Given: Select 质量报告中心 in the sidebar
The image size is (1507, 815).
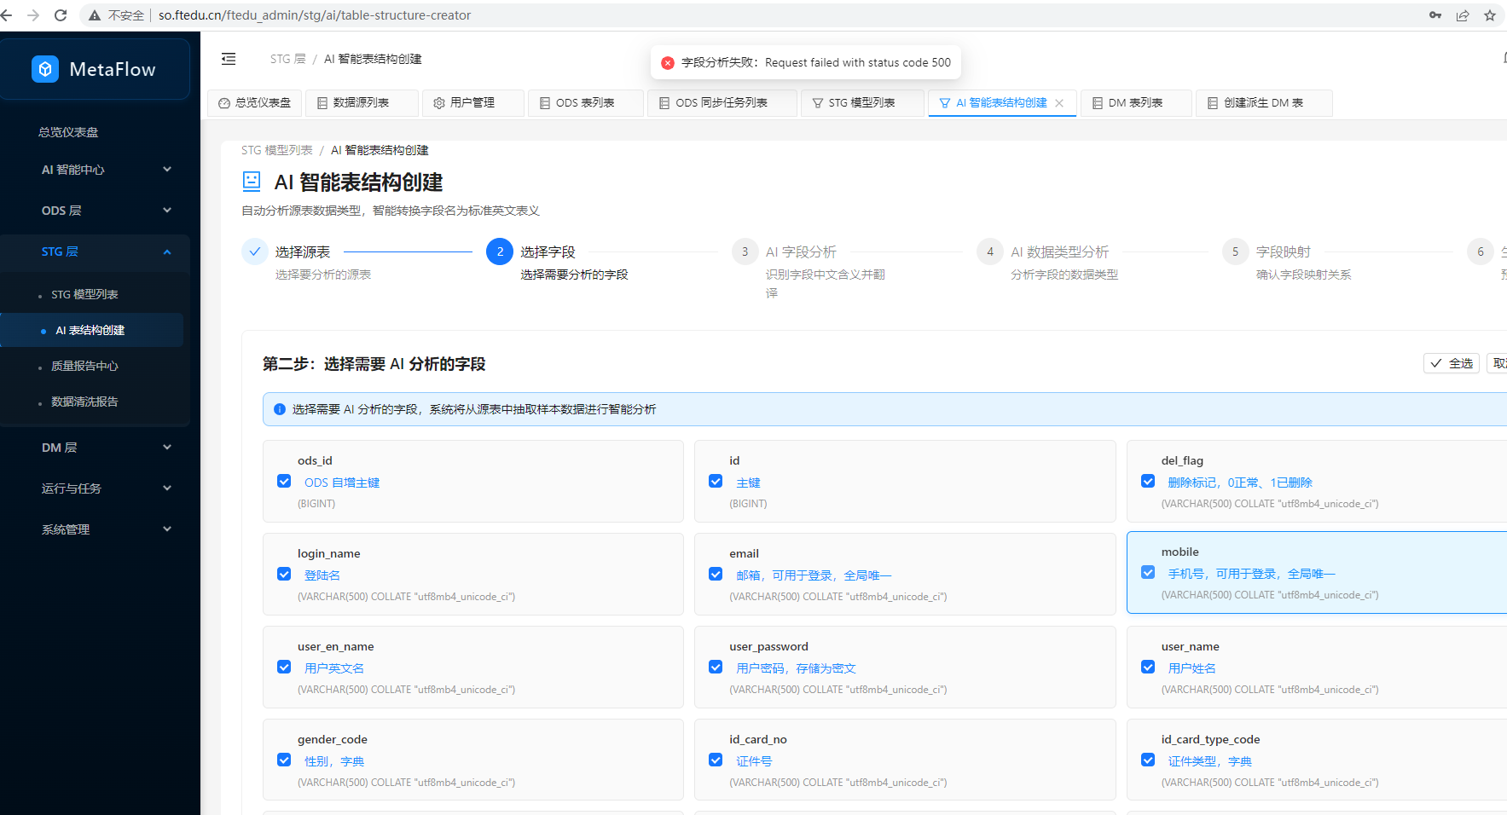Looking at the screenshot, I should [x=84, y=366].
